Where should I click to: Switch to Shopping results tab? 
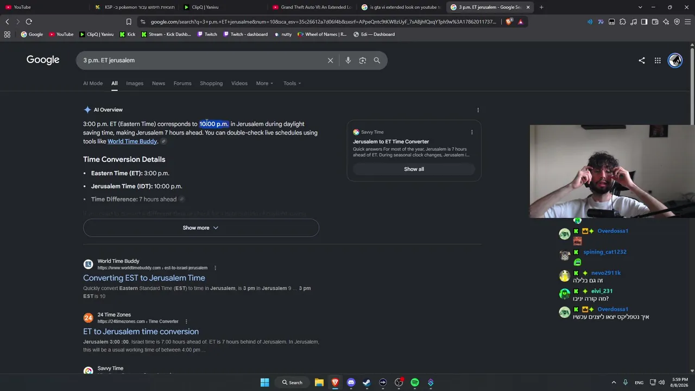tap(211, 83)
